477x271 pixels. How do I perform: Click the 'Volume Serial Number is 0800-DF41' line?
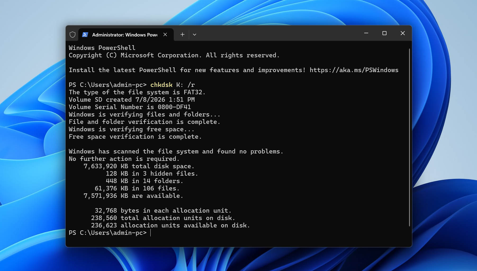(130, 107)
